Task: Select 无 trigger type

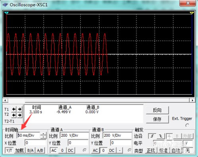Action: (188, 150)
